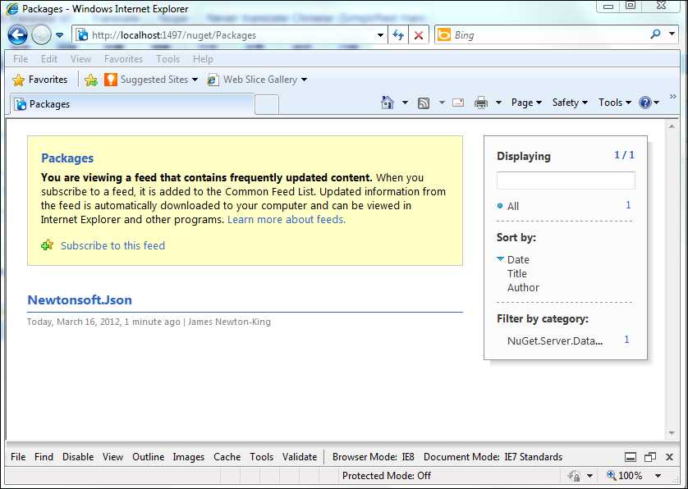Click the feed filter search box
The height and width of the screenshot is (489, 688).
[x=566, y=181]
